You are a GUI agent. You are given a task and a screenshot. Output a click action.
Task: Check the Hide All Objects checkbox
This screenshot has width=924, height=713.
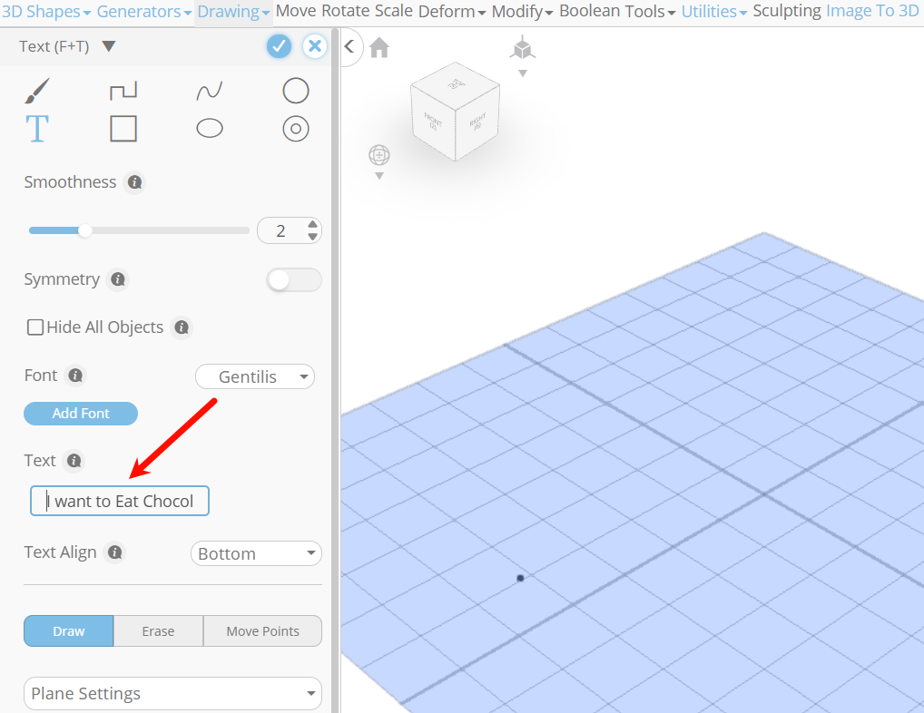pyautogui.click(x=35, y=327)
